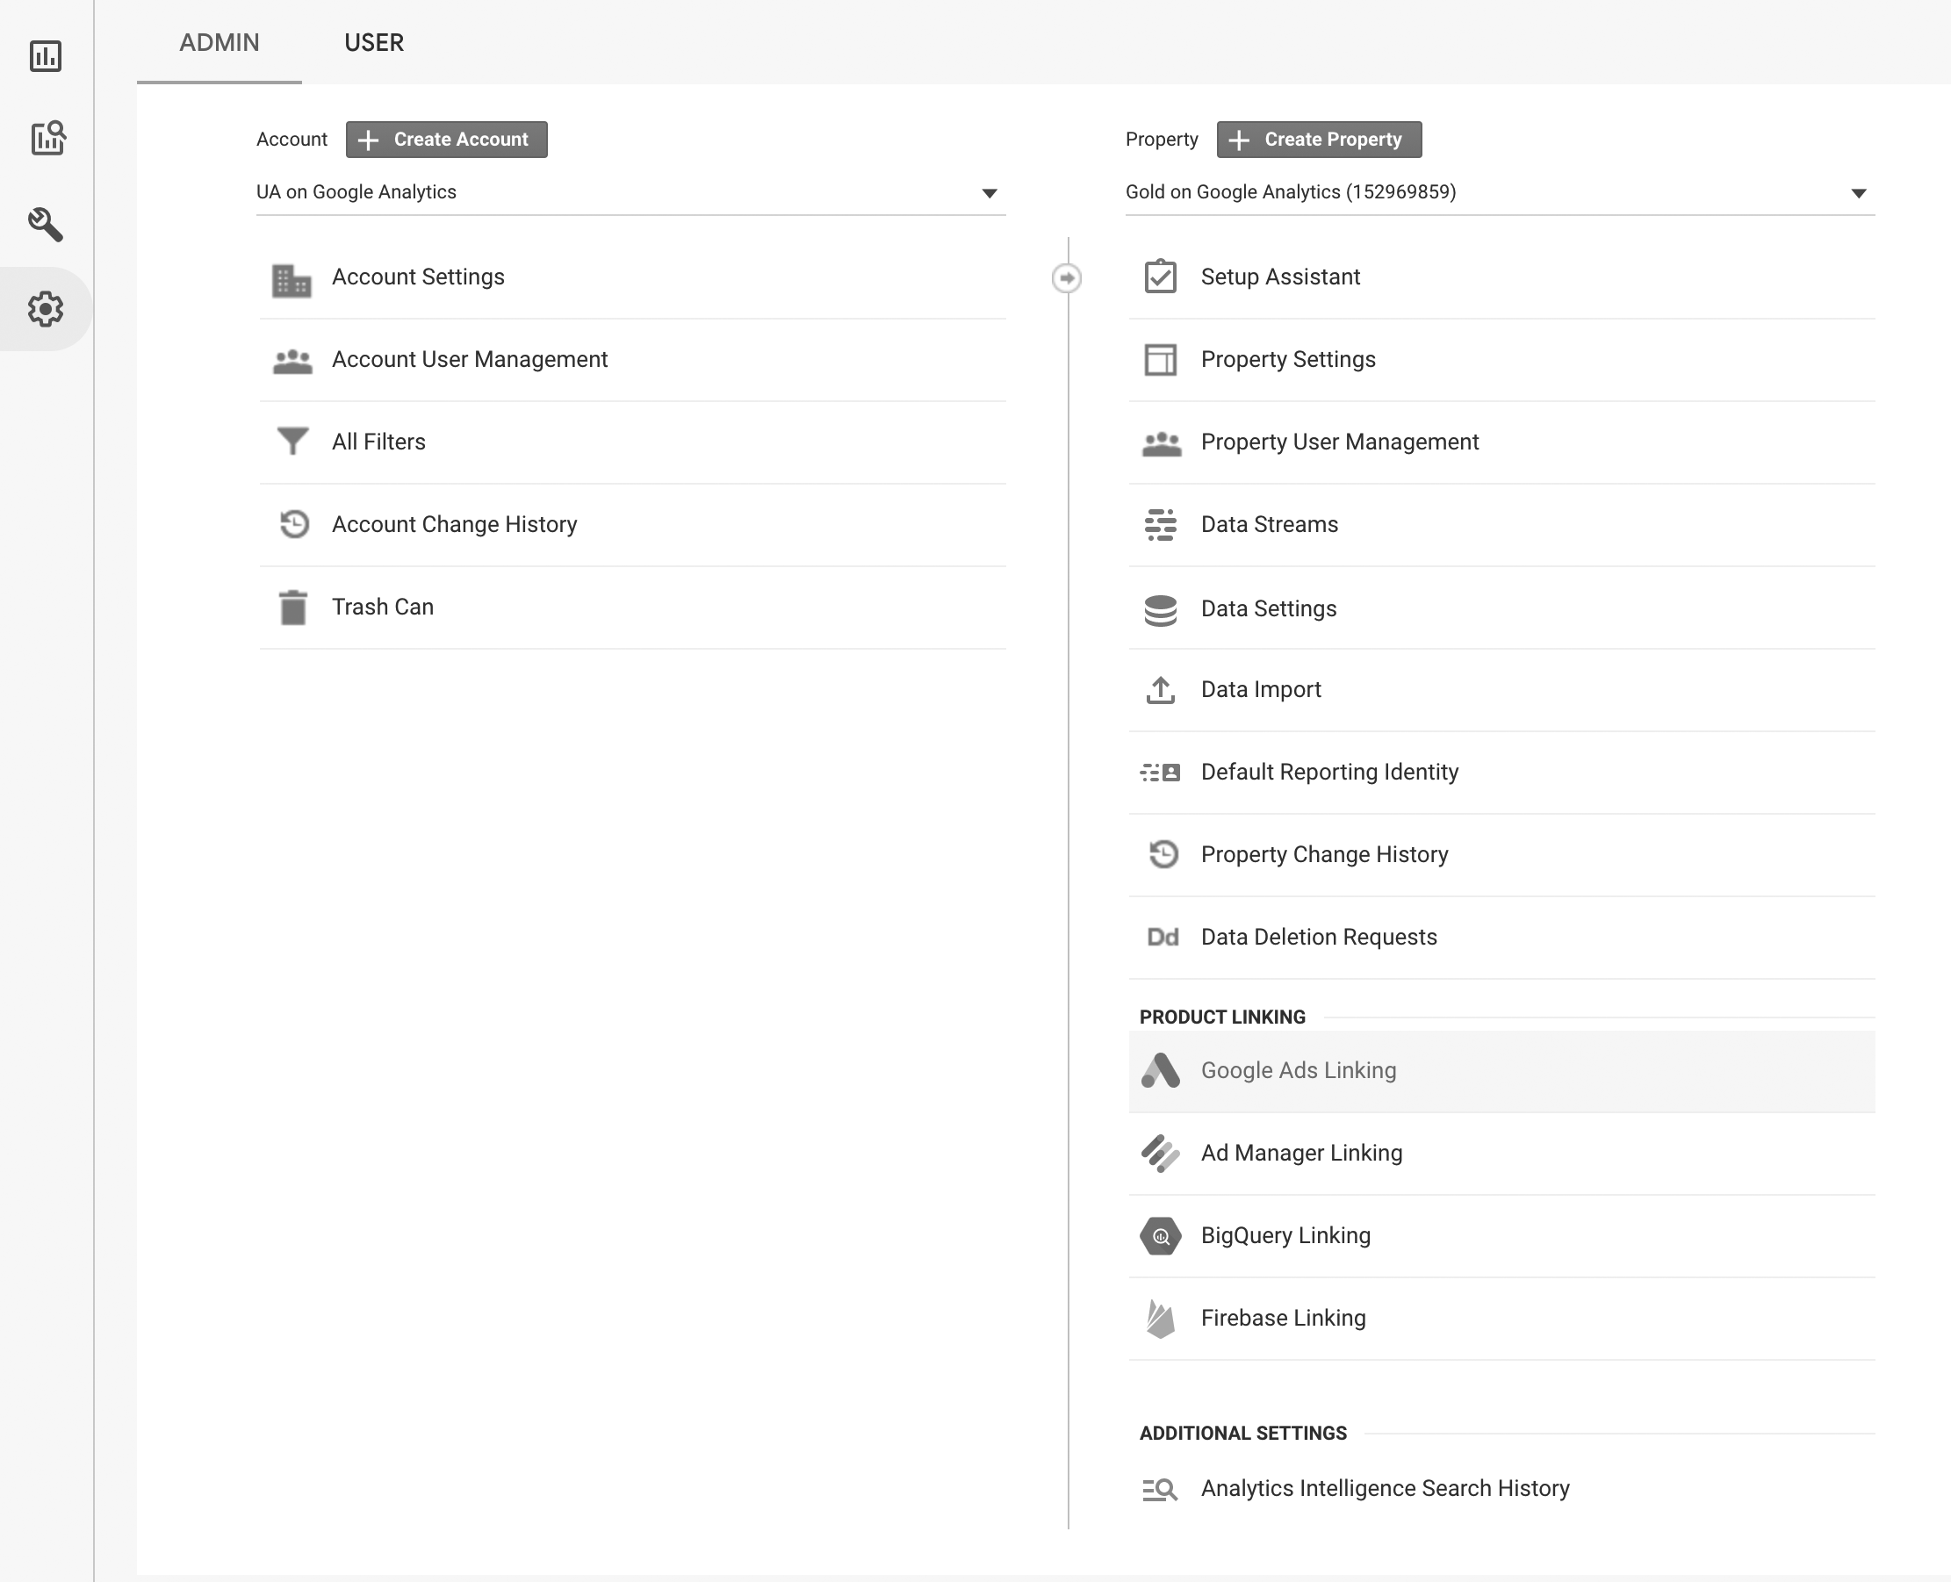
Task: Click the circular arrow between the columns
Action: click(x=1066, y=278)
